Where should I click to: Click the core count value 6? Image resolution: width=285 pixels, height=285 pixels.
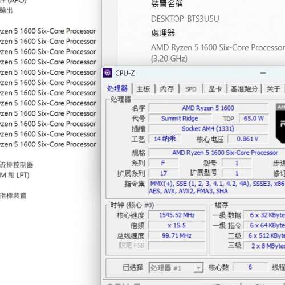pyautogui.click(x=250, y=267)
